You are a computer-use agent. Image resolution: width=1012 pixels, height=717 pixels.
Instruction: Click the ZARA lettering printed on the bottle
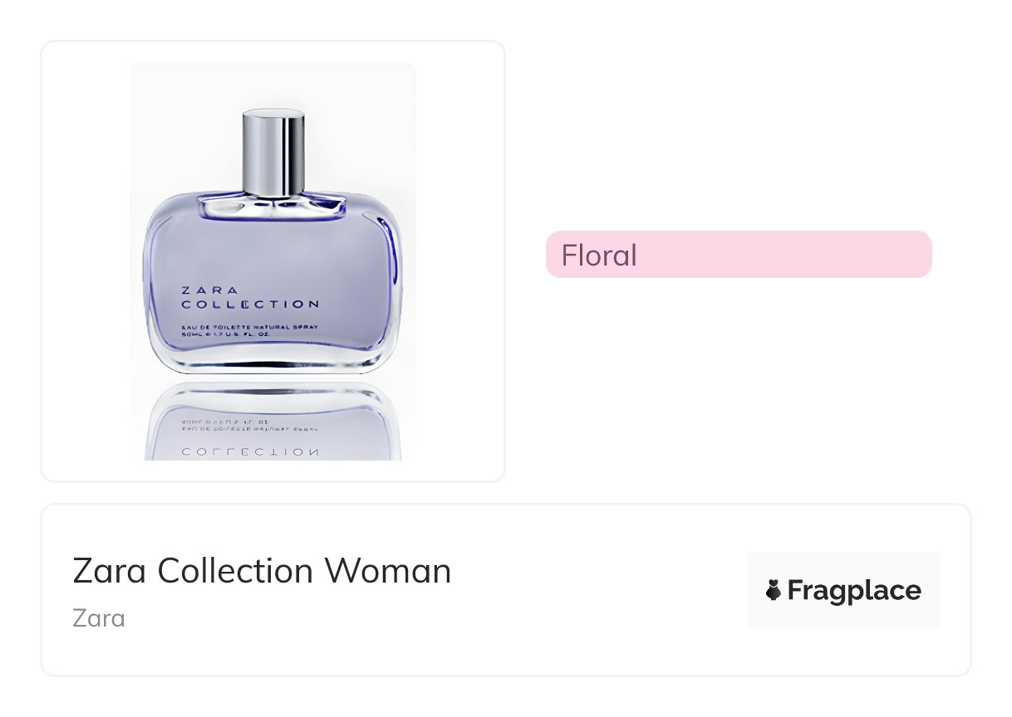tap(209, 290)
